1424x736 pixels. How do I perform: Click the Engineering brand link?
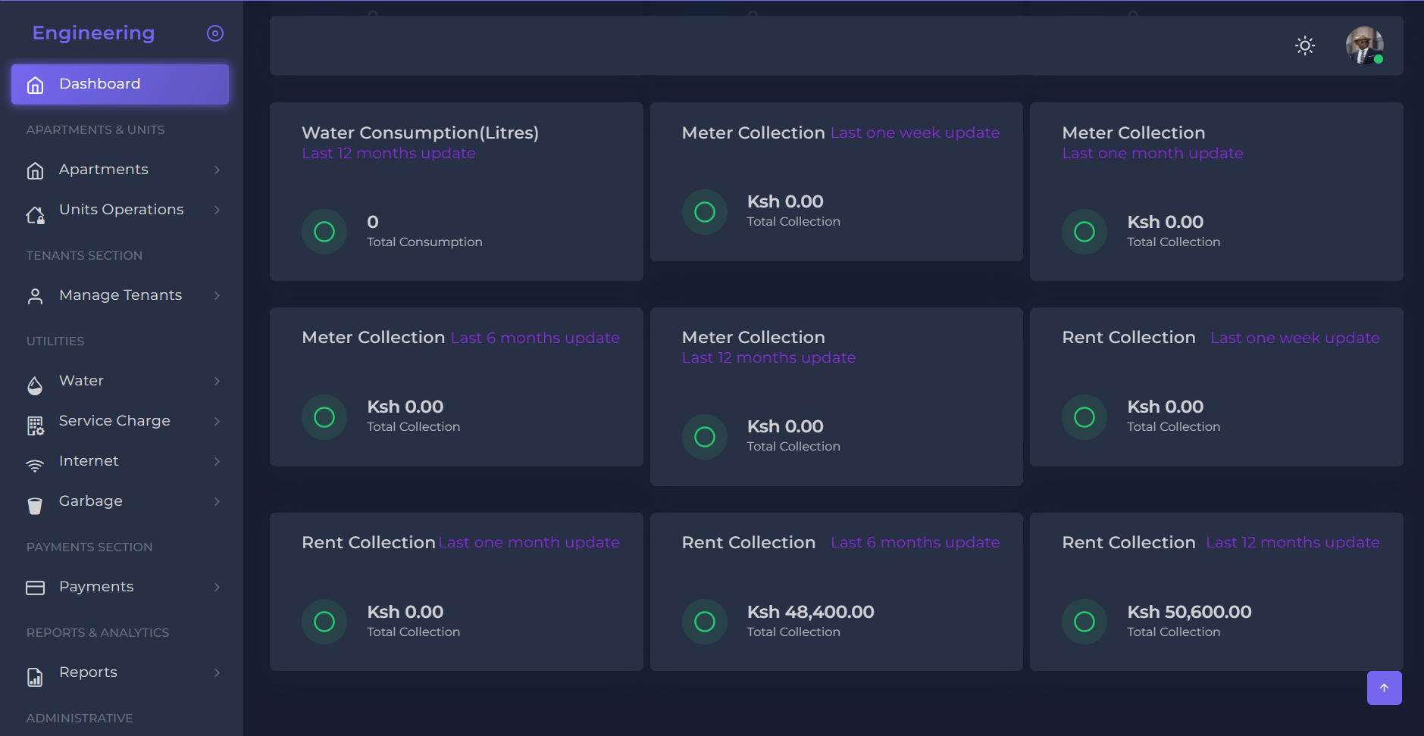(93, 33)
